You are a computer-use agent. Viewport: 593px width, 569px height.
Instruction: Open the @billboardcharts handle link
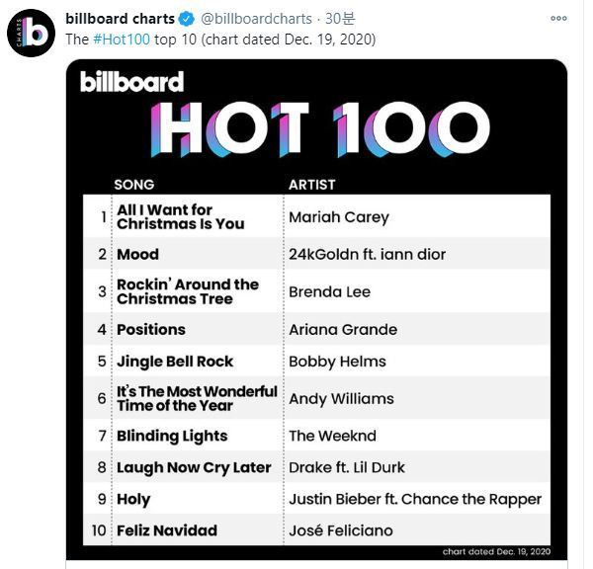256,19
